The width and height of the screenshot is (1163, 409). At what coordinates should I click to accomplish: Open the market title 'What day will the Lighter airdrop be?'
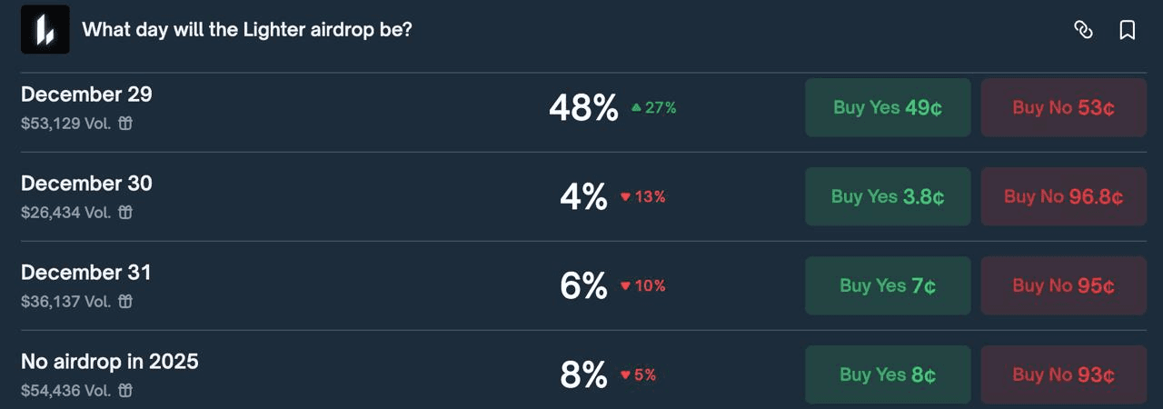(247, 30)
